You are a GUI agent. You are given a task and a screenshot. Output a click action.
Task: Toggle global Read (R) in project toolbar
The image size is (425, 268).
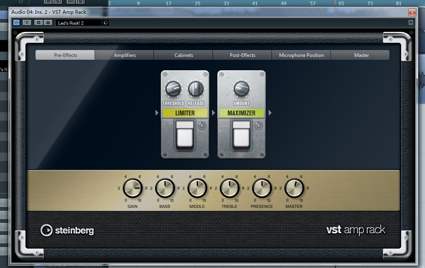pos(71,1)
